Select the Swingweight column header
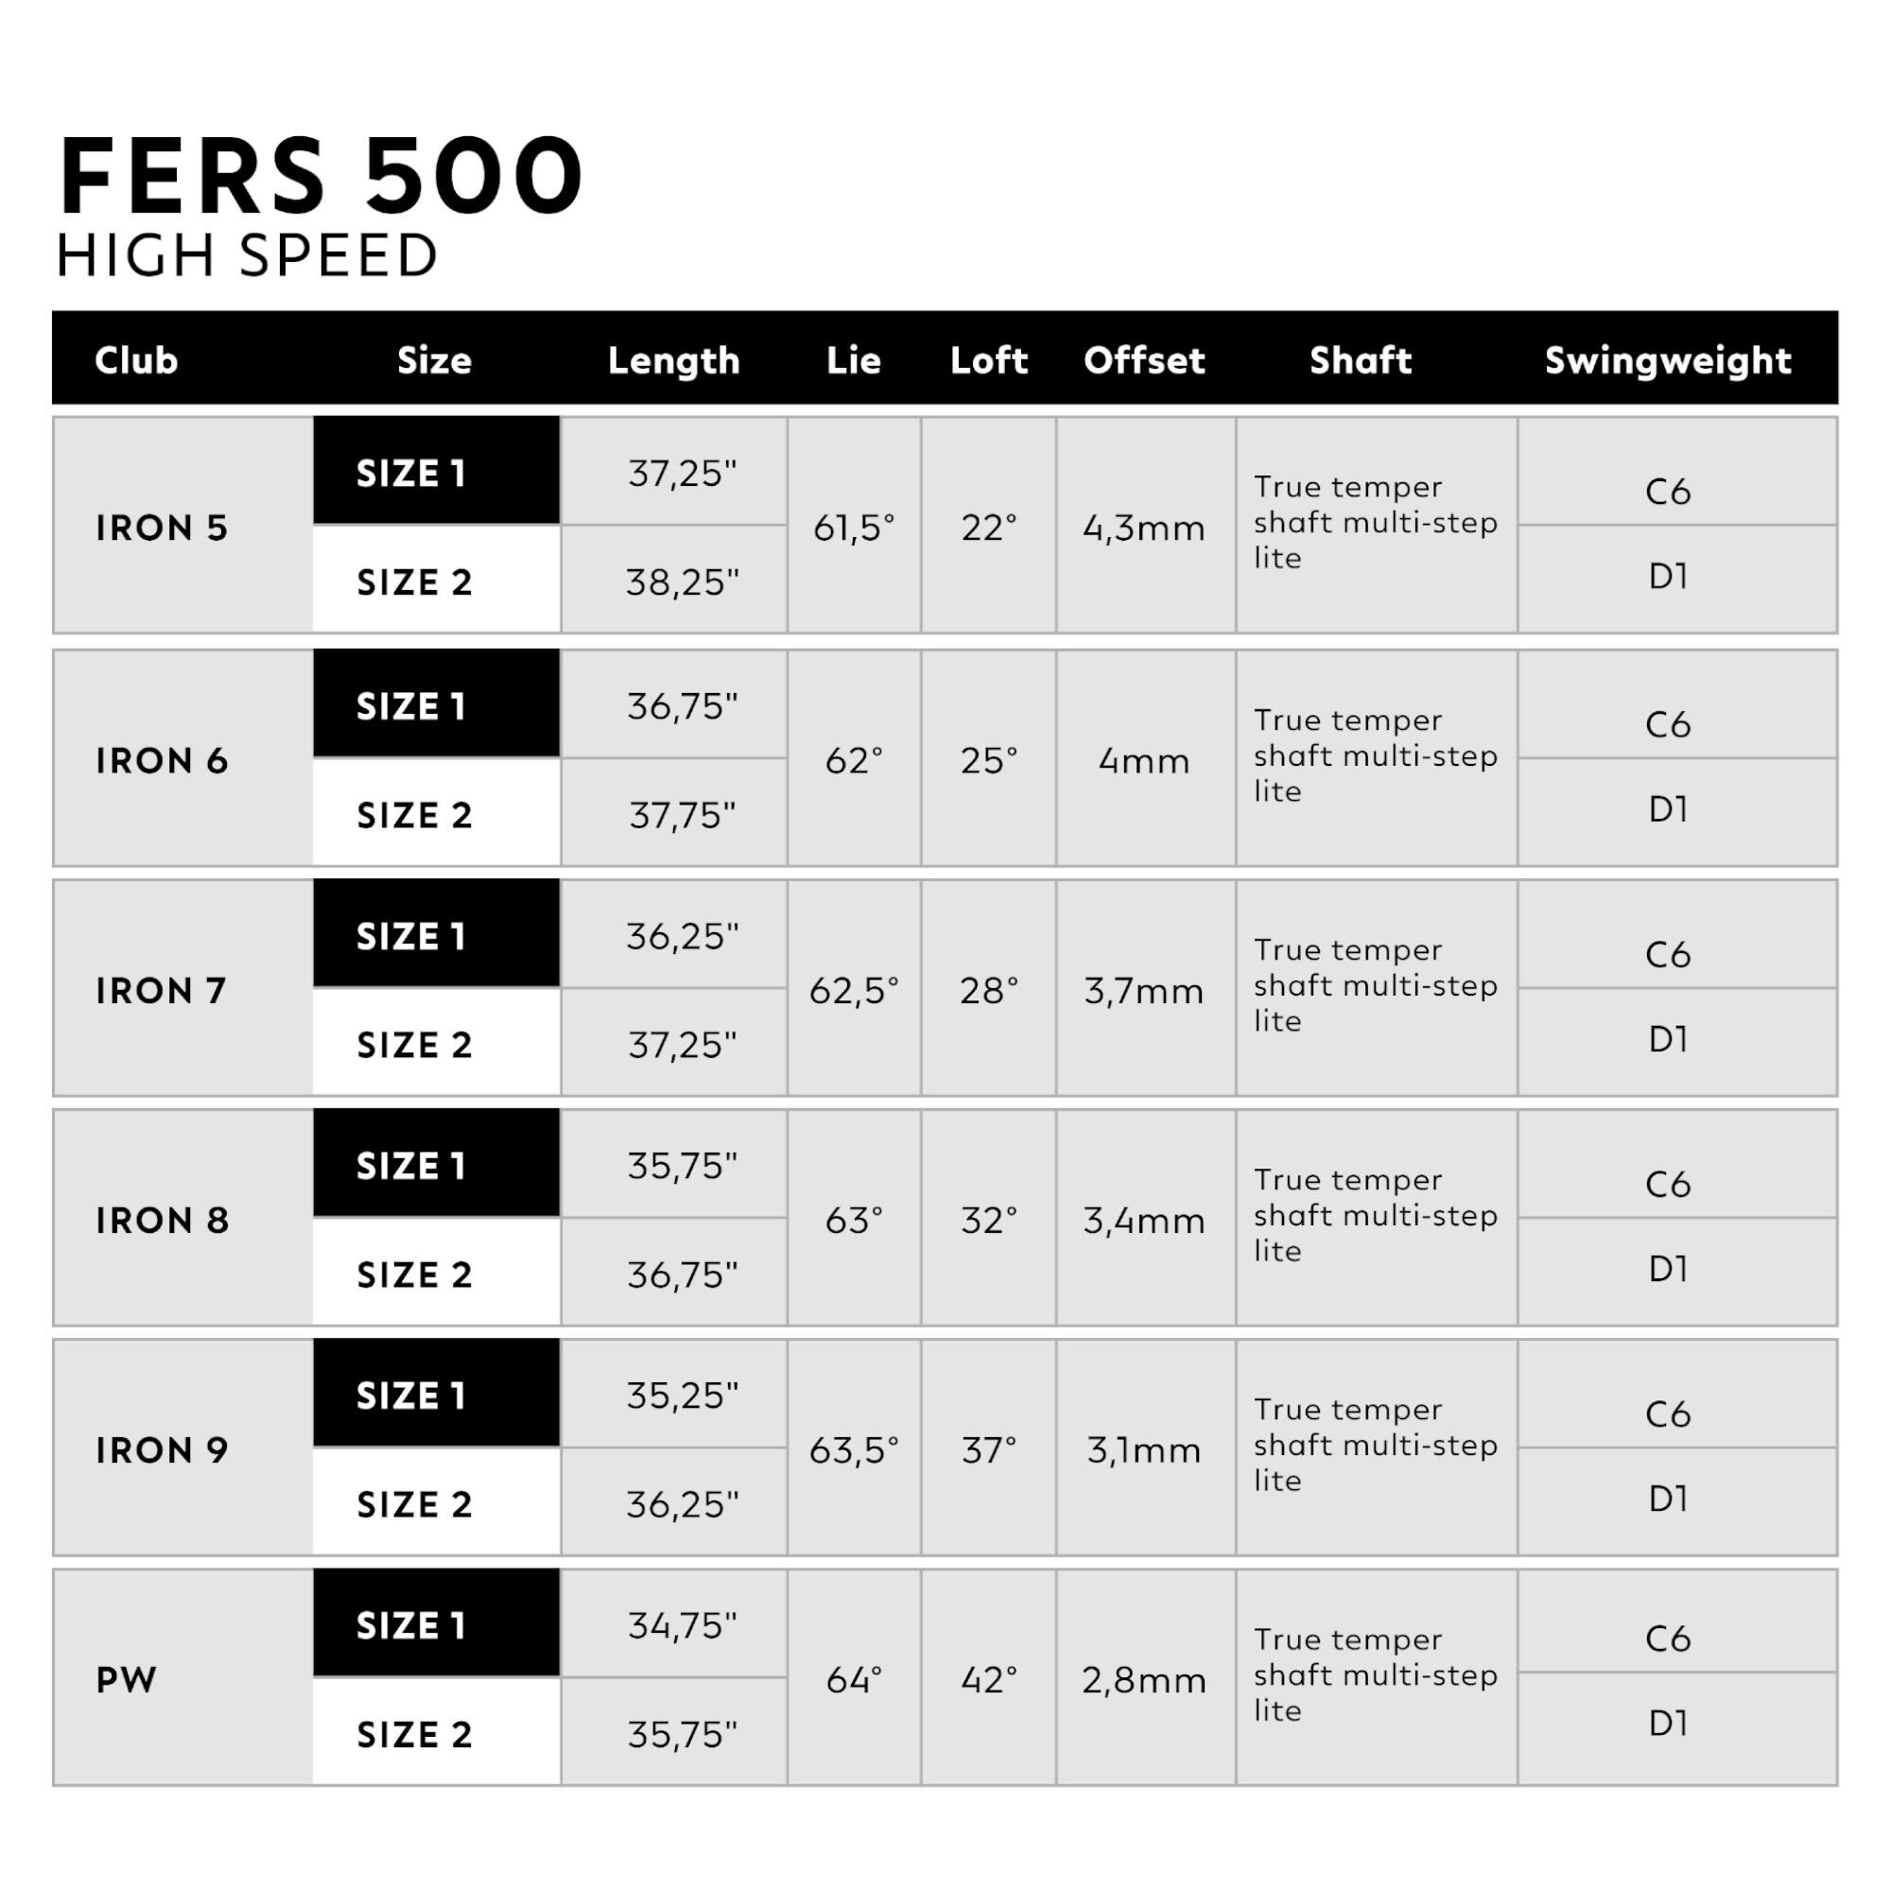Screen dimensions: 1891x1891 (1667, 360)
